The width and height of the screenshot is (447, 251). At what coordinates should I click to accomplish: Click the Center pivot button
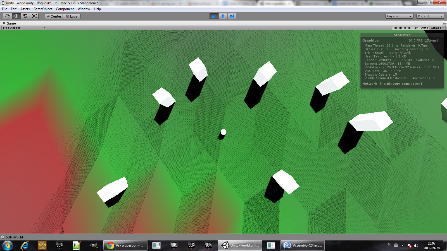point(53,16)
